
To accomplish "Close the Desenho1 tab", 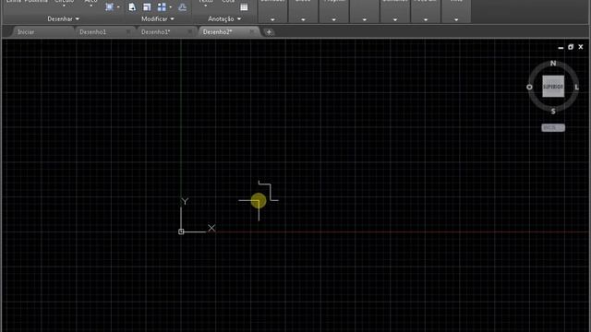I will pyautogui.click(x=128, y=32).
